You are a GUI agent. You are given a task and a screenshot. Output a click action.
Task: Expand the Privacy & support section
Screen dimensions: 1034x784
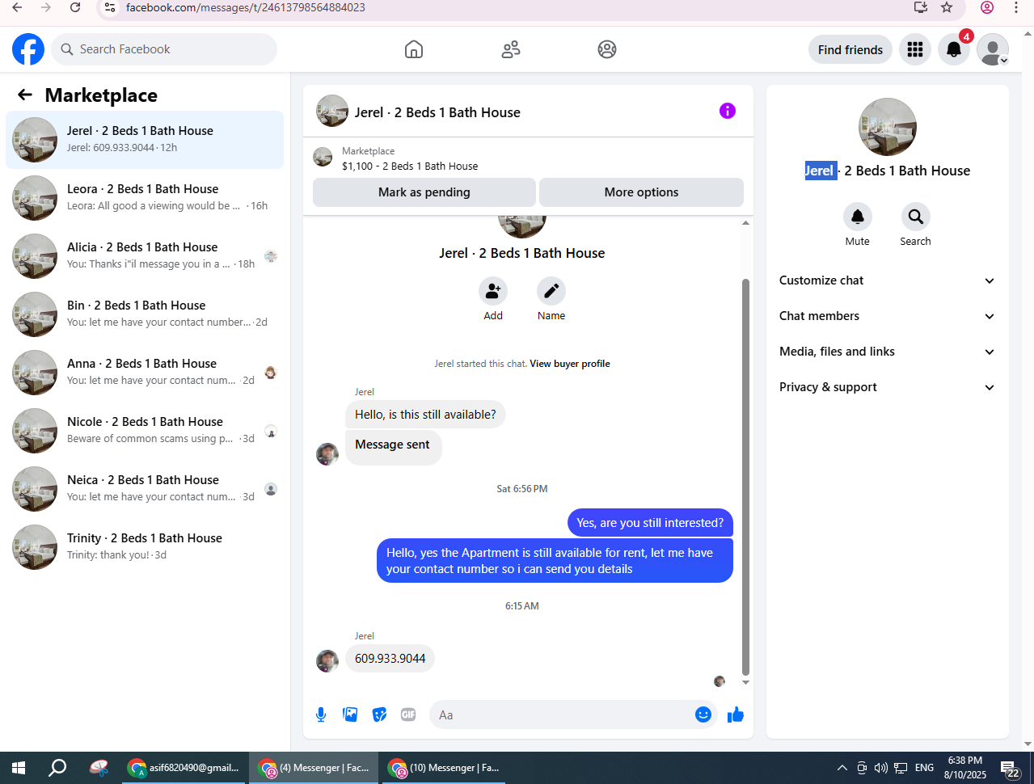(x=887, y=387)
